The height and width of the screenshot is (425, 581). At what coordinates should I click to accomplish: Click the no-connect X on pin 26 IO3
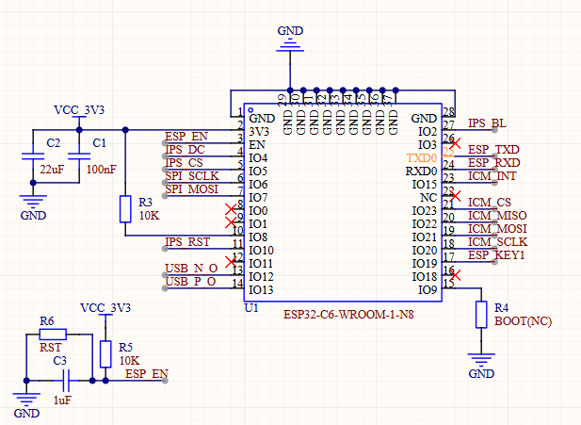tap(456, 143)
